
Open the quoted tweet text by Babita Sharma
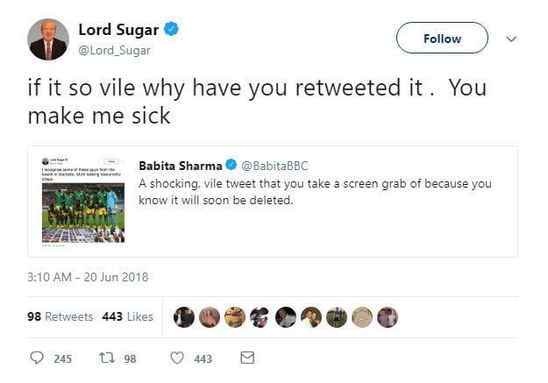pos(315,191)
